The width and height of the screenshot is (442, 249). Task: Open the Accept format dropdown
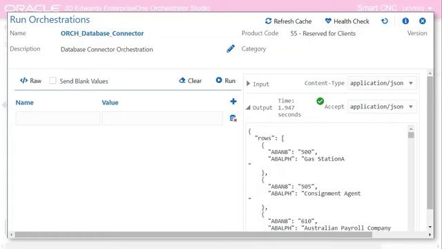[x=382, y=107]
